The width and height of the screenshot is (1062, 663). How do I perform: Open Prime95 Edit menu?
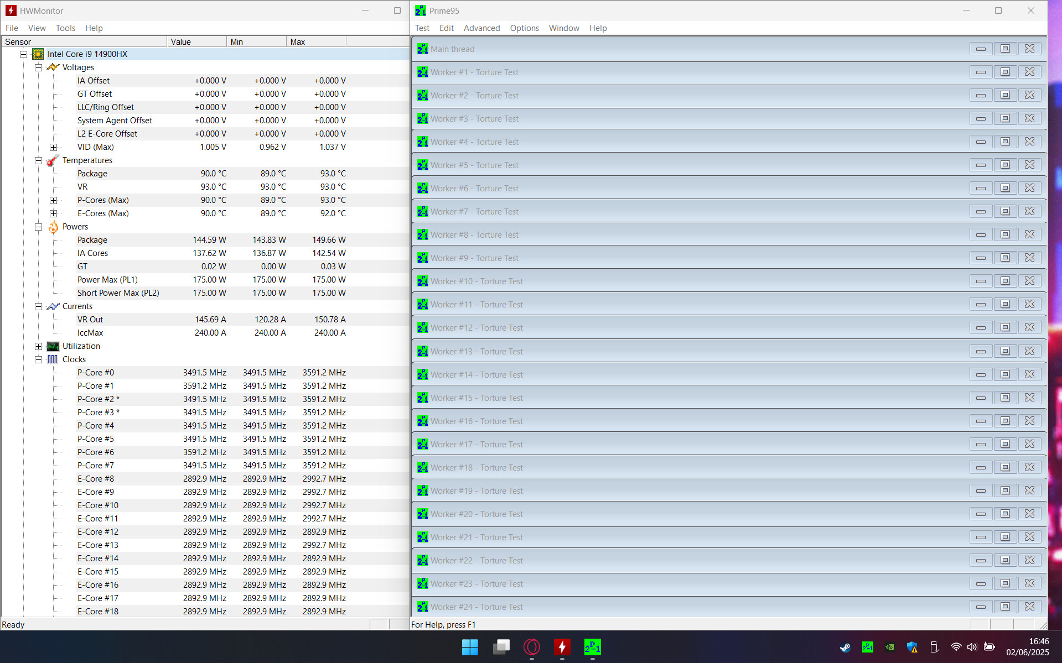tap(447, 28)
